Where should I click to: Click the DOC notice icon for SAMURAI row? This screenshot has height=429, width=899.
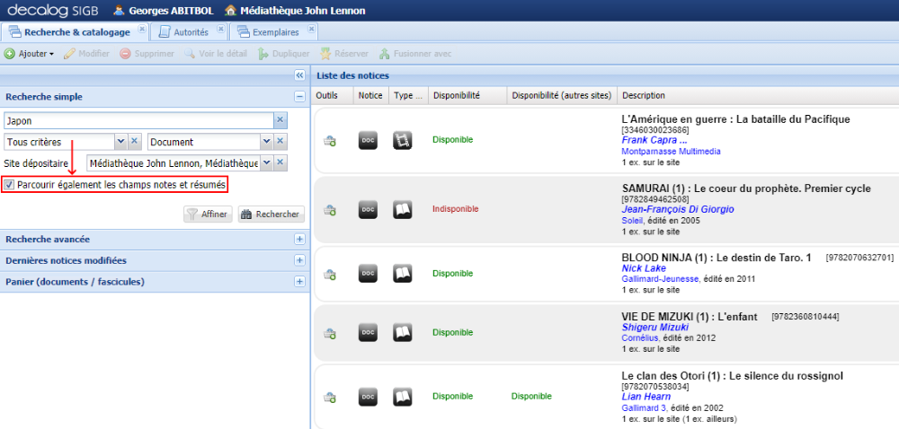(x=367, y=209)
